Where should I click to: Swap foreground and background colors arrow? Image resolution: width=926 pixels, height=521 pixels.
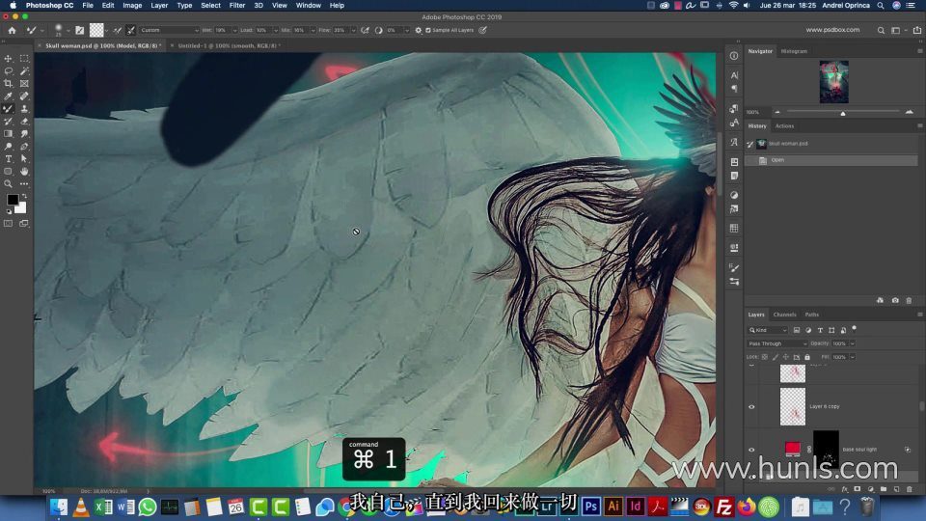pyautogui.click(x=24, y=196)
